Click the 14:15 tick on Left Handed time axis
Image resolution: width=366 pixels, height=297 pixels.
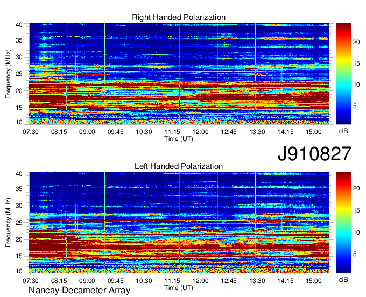pos(285,281)
